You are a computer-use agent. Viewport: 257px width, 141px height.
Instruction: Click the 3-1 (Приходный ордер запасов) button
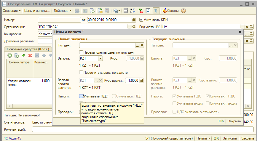point(169,138)
